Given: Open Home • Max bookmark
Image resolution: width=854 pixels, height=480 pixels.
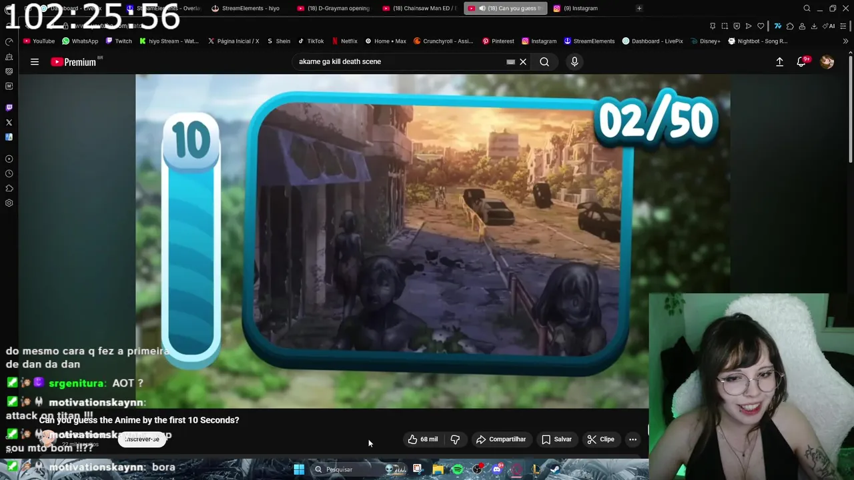Looking at the screenshot, I should (386, 41).
